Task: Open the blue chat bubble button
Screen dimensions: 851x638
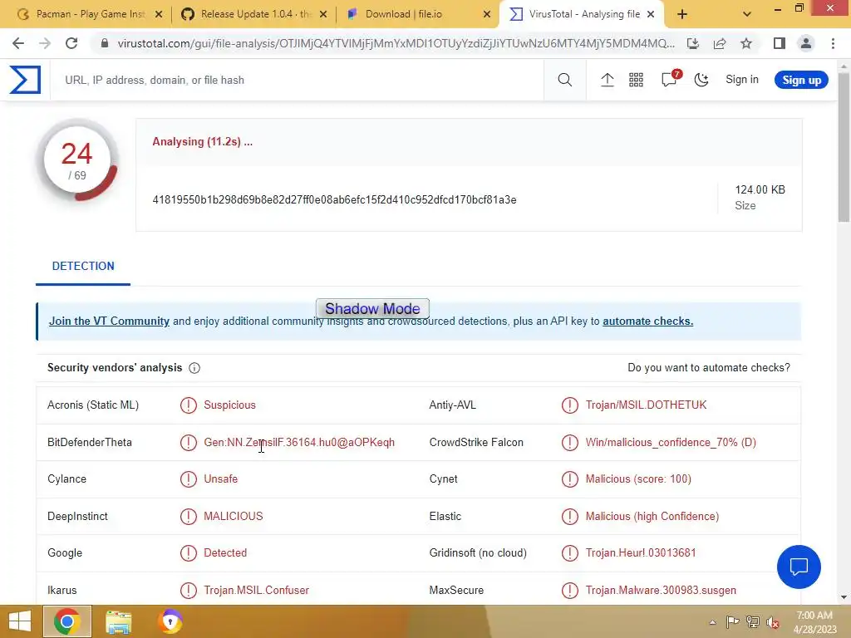Action: (799, 567)
